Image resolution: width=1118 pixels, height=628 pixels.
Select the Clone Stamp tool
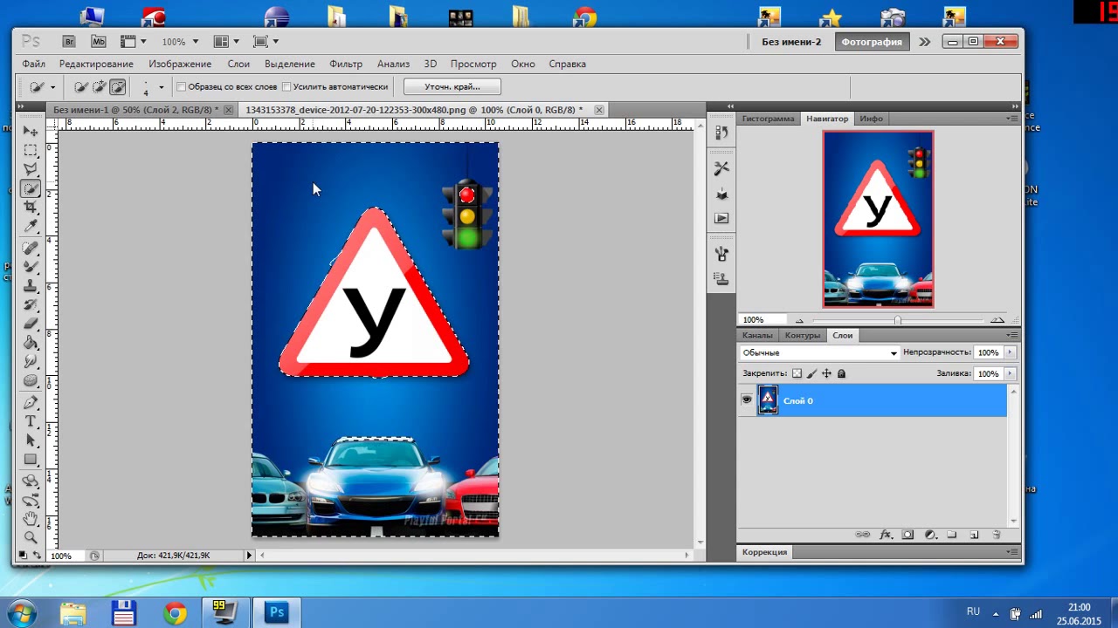(x=31, y=287)
